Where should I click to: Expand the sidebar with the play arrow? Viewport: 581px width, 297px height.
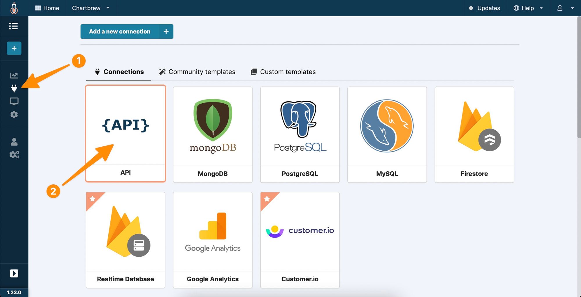point(14,273)
